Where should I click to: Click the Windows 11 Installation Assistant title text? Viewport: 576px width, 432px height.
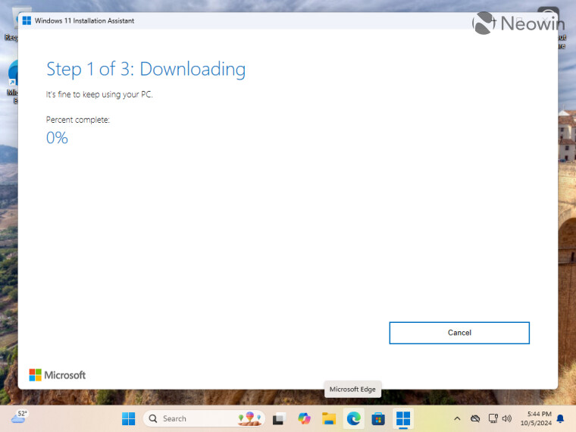[84, 21]
